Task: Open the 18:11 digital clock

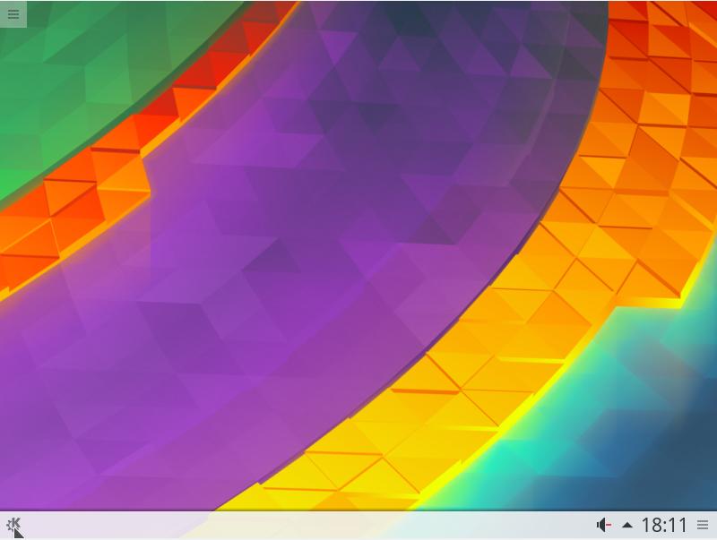Action: tap(664, 526)
